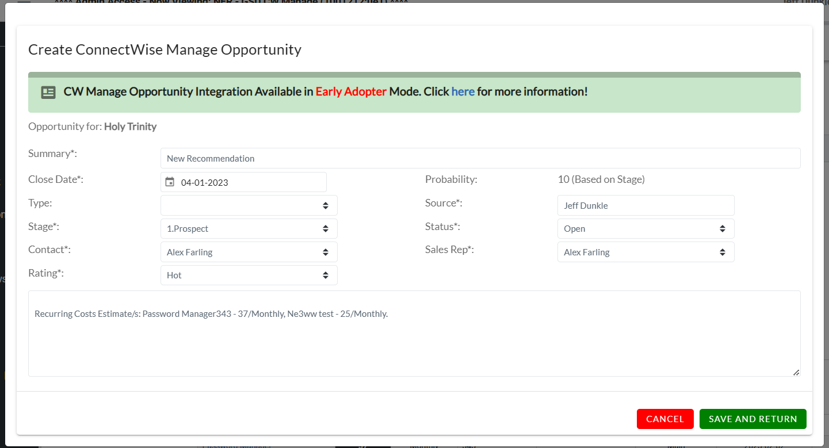Click the '10 (Based on Stage)' probability value
Image resolution: width=829 pixels, height=448 pixels.
601,179
